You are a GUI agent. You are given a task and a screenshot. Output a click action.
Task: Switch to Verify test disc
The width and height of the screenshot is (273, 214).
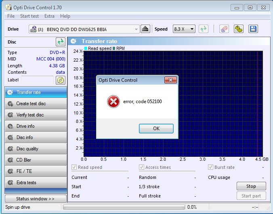click(36, 115)
